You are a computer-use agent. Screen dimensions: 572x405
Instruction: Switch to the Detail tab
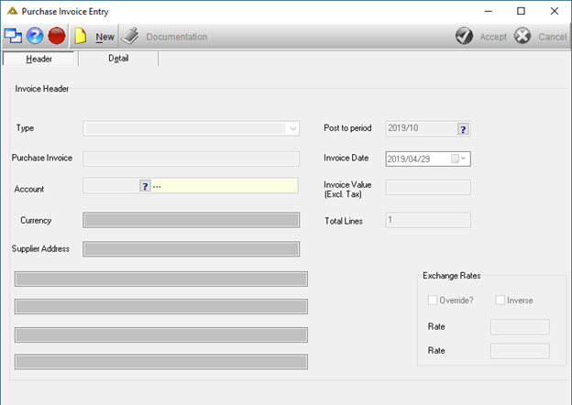click(x=118, y=59)
